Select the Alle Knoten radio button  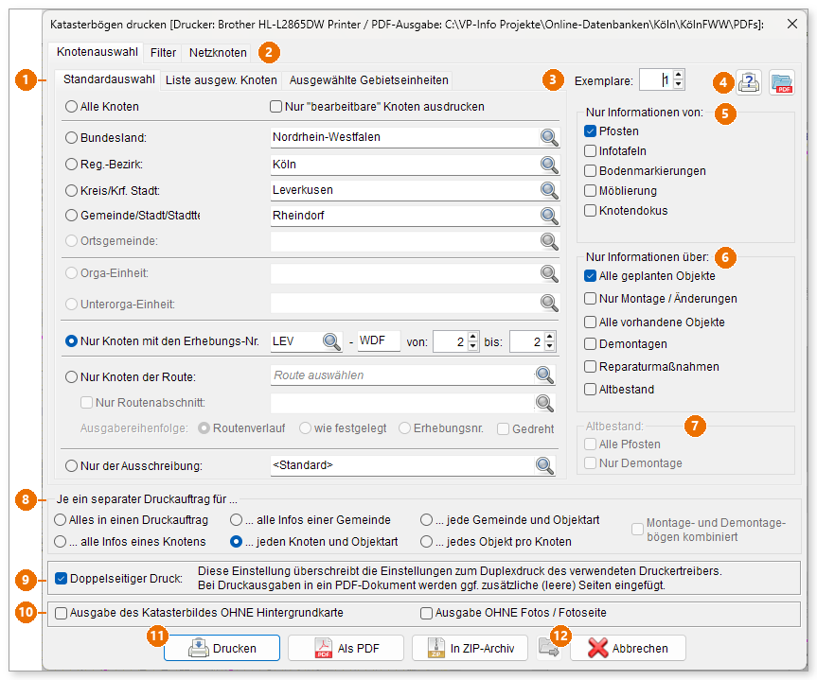[71, 107]
